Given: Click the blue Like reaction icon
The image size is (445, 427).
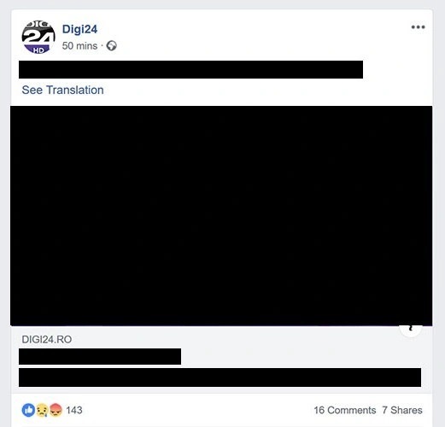Looking at the screenshot, I should (x=28, y=410).
